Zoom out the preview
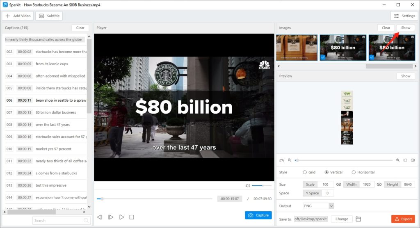This screenshot has height=228, width=420. pos(289,160)
